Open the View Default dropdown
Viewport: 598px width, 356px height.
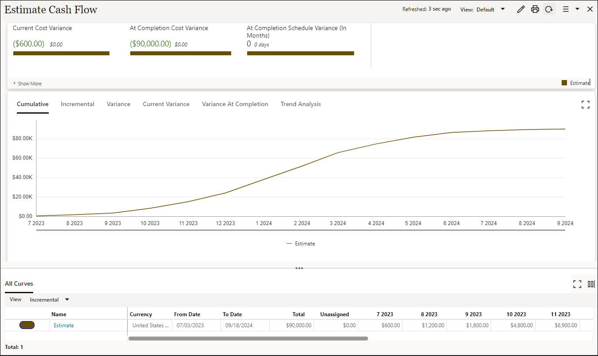[x=491, y=9]
